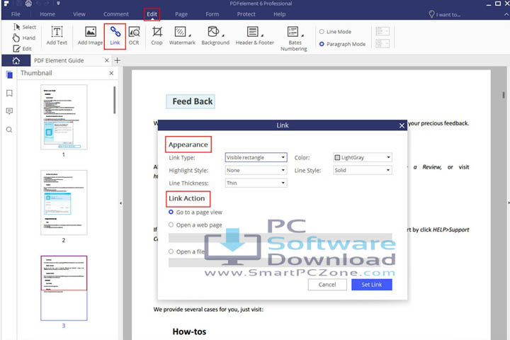Collapse the left panel with arrow handle
This screenshot has height=340, width=510.
pos(120,203)
